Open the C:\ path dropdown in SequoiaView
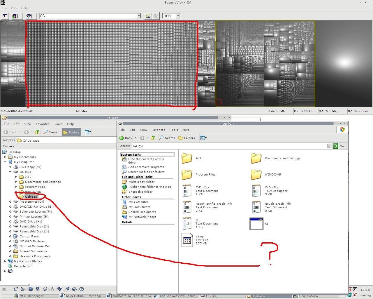This screenshot has height=299, width=373. tap(139, 16)
